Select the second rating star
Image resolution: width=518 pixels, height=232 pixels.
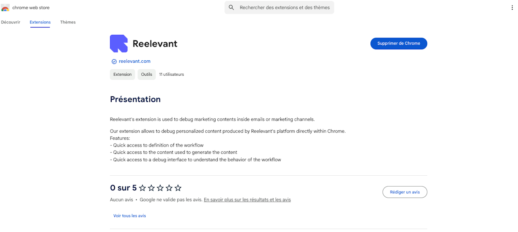coord(151,188)
